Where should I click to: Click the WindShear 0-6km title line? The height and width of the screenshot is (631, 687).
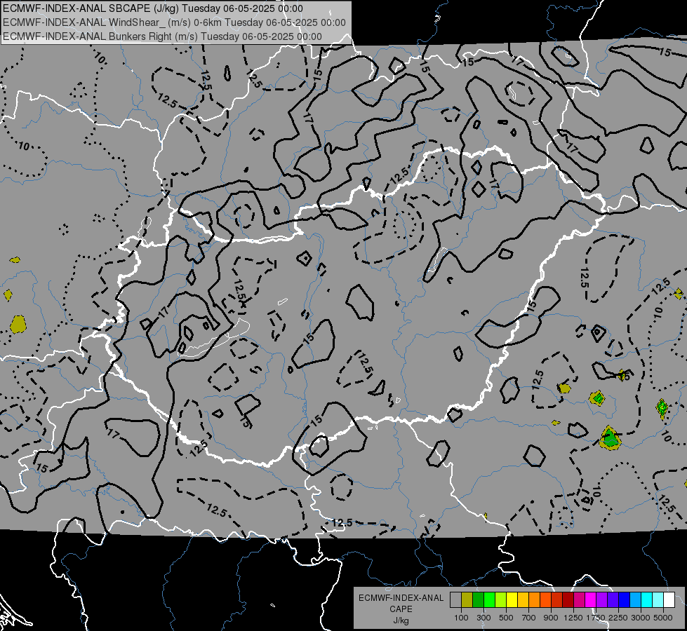[x=174, y=22]
